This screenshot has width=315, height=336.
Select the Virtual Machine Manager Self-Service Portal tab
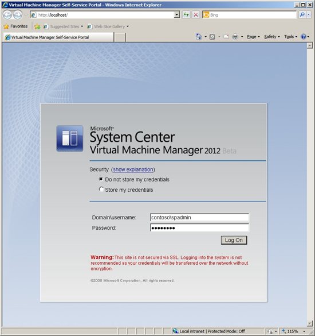[x=58, y=37]
